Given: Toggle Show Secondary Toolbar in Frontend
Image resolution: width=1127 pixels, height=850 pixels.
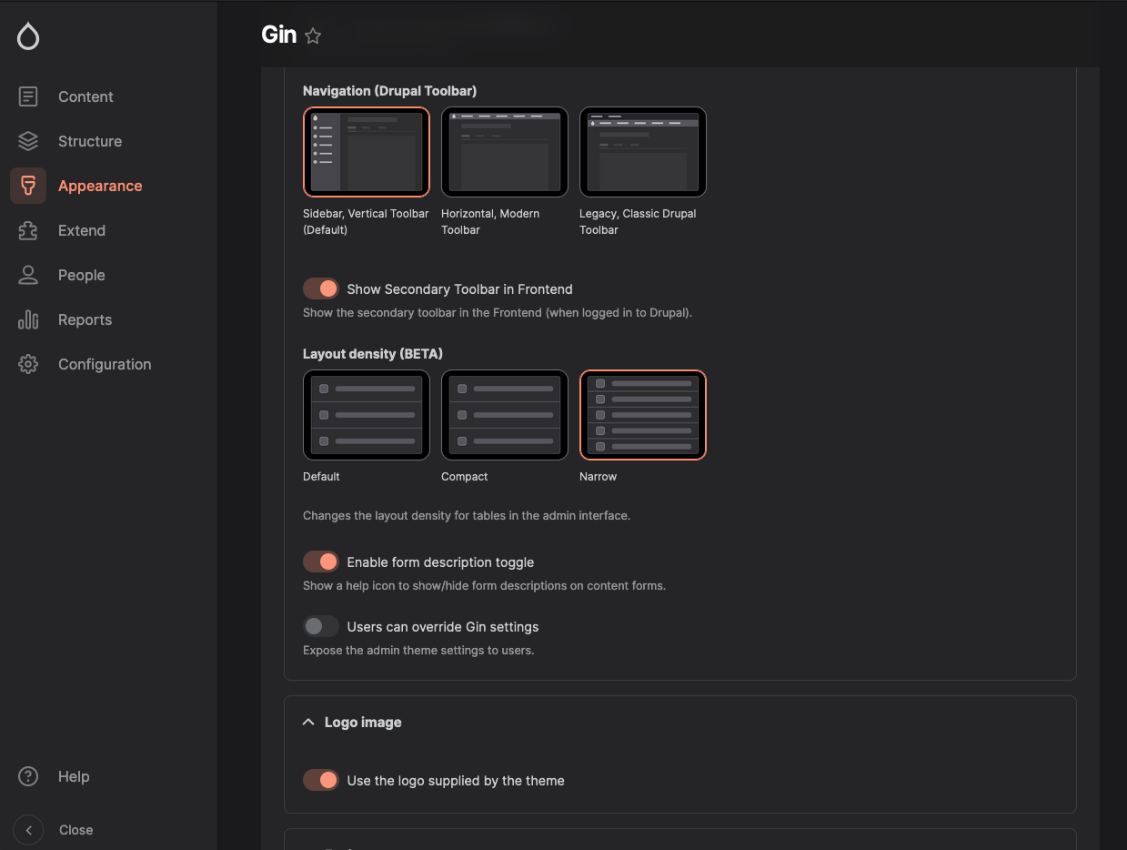Looking at the screenshot, I should click(321, 288).
